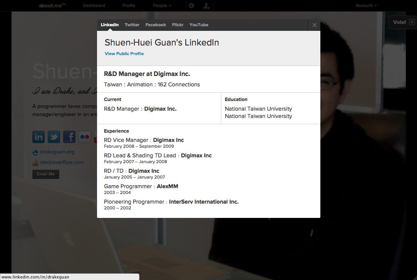417x280 pixels.
Task: Click 162 Connections text
Action: (179, 84)
